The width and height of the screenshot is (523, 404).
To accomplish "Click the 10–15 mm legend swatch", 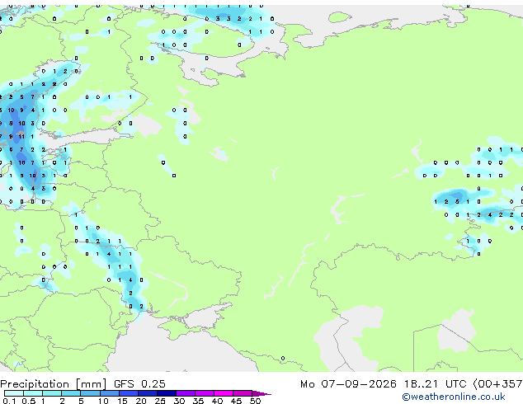I will click(x=109, y=393).
